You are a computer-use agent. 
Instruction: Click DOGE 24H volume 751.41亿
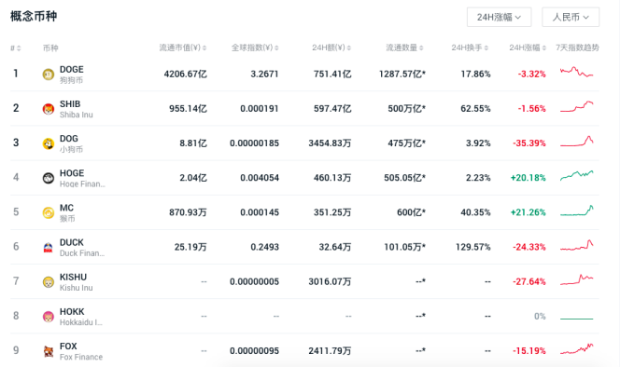coord(332,74)
